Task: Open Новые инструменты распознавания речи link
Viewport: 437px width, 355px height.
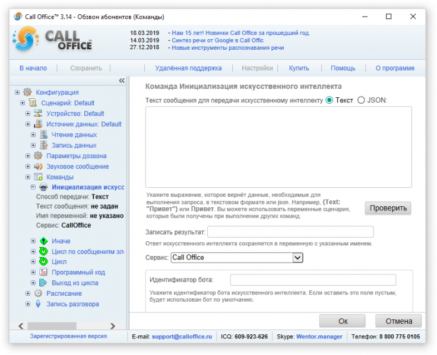Action: [x=227, y=48]
